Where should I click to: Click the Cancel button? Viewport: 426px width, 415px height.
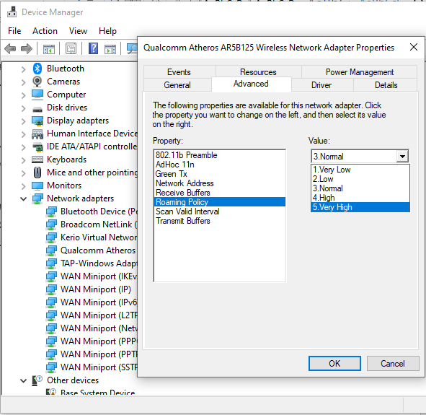click(393, 364)
